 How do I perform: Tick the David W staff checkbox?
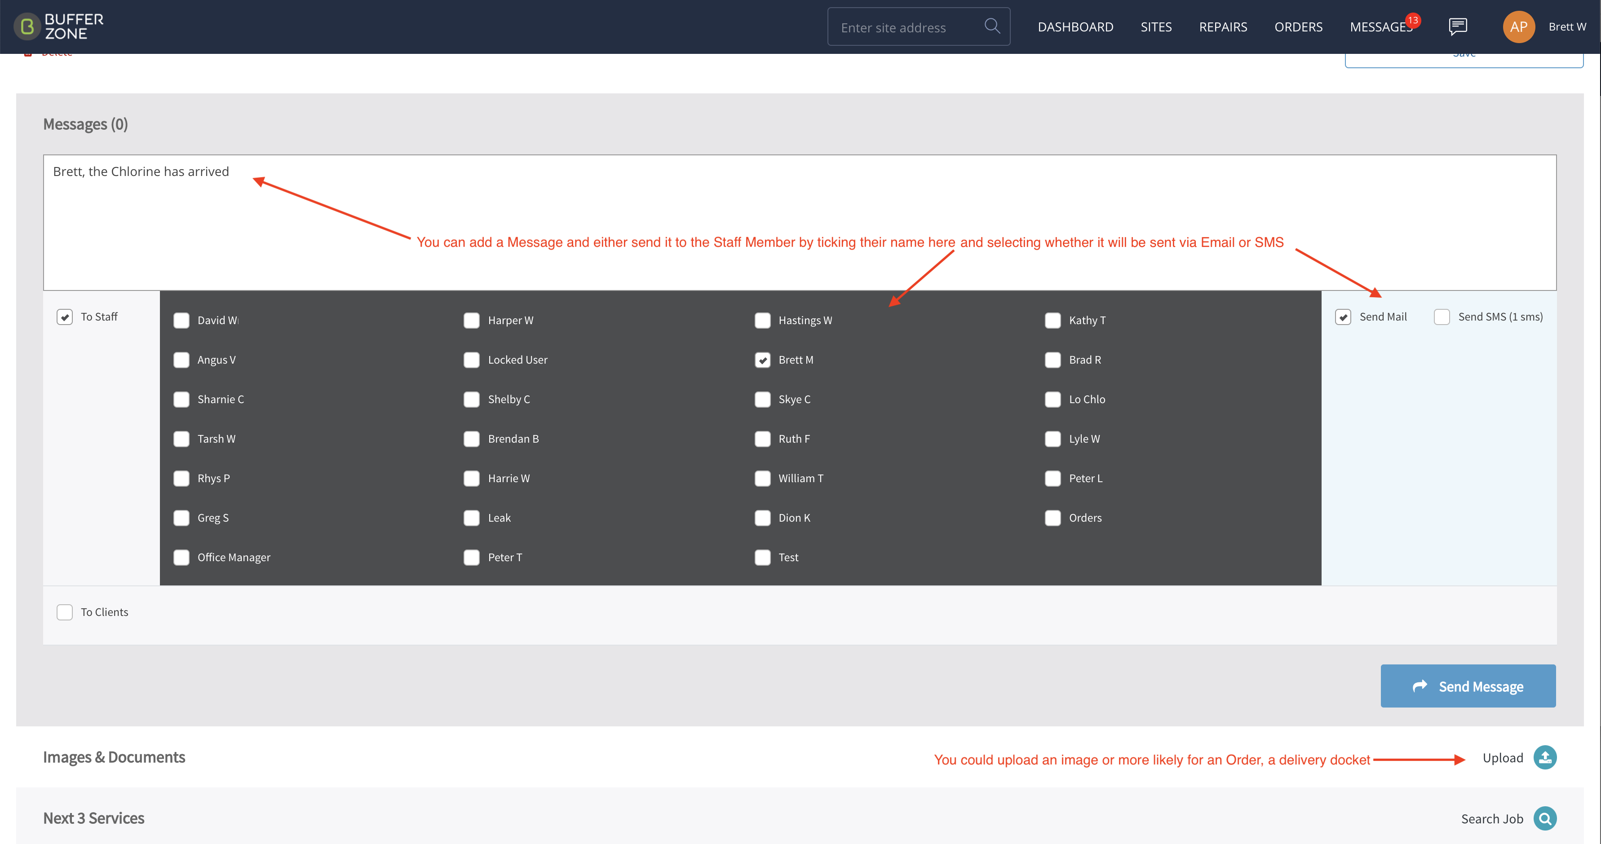[181, 321]
